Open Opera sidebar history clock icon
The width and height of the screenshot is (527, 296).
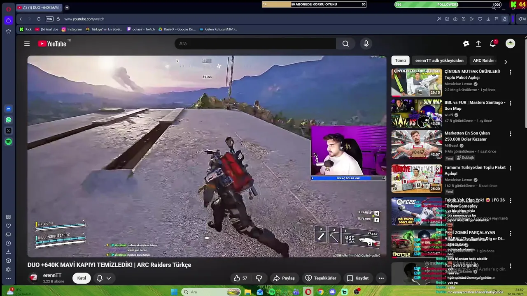(x=8, y=243)
